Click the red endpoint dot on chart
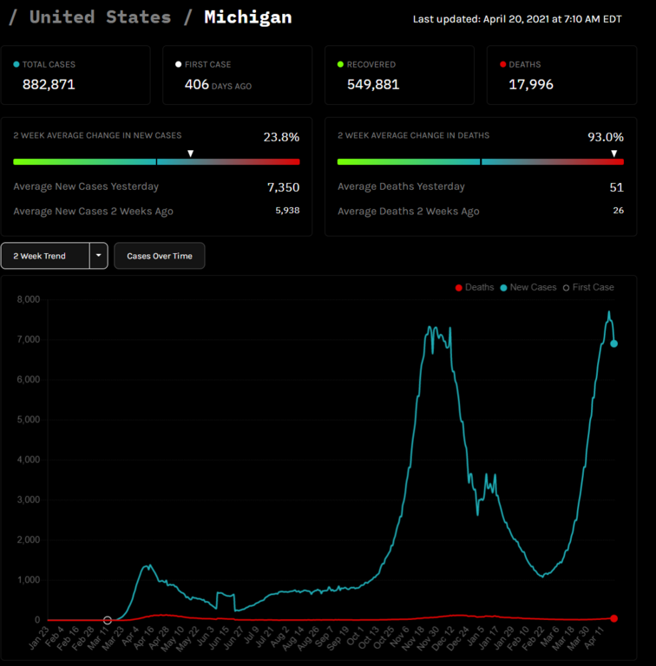 614,618
